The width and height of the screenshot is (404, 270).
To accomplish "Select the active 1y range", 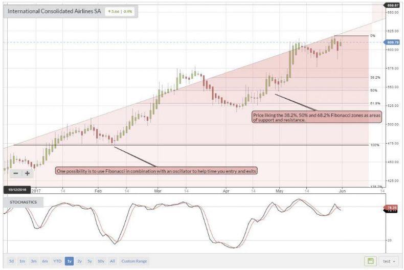I will (x=70, y=261).
